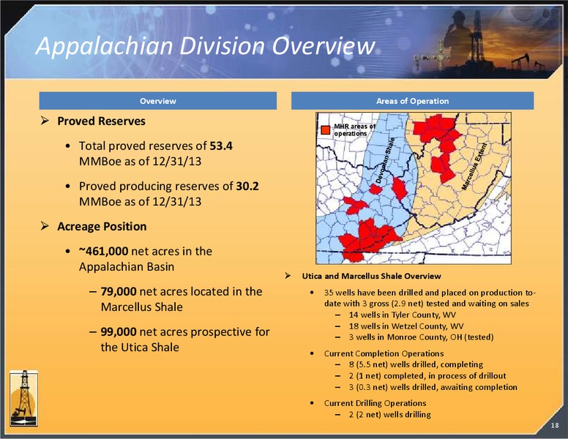The height and width of the screenshot is (439, 568).
Task: Click the 79,000 net acres Marcellus line
Action: (181, 299)
